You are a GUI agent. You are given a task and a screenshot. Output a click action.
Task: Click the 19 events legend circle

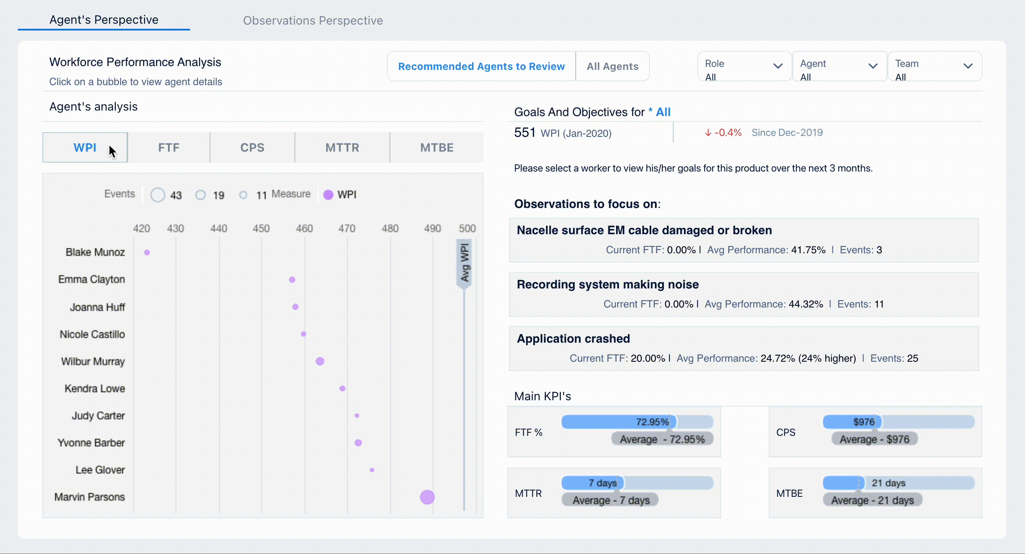click(x=201, y=195)
